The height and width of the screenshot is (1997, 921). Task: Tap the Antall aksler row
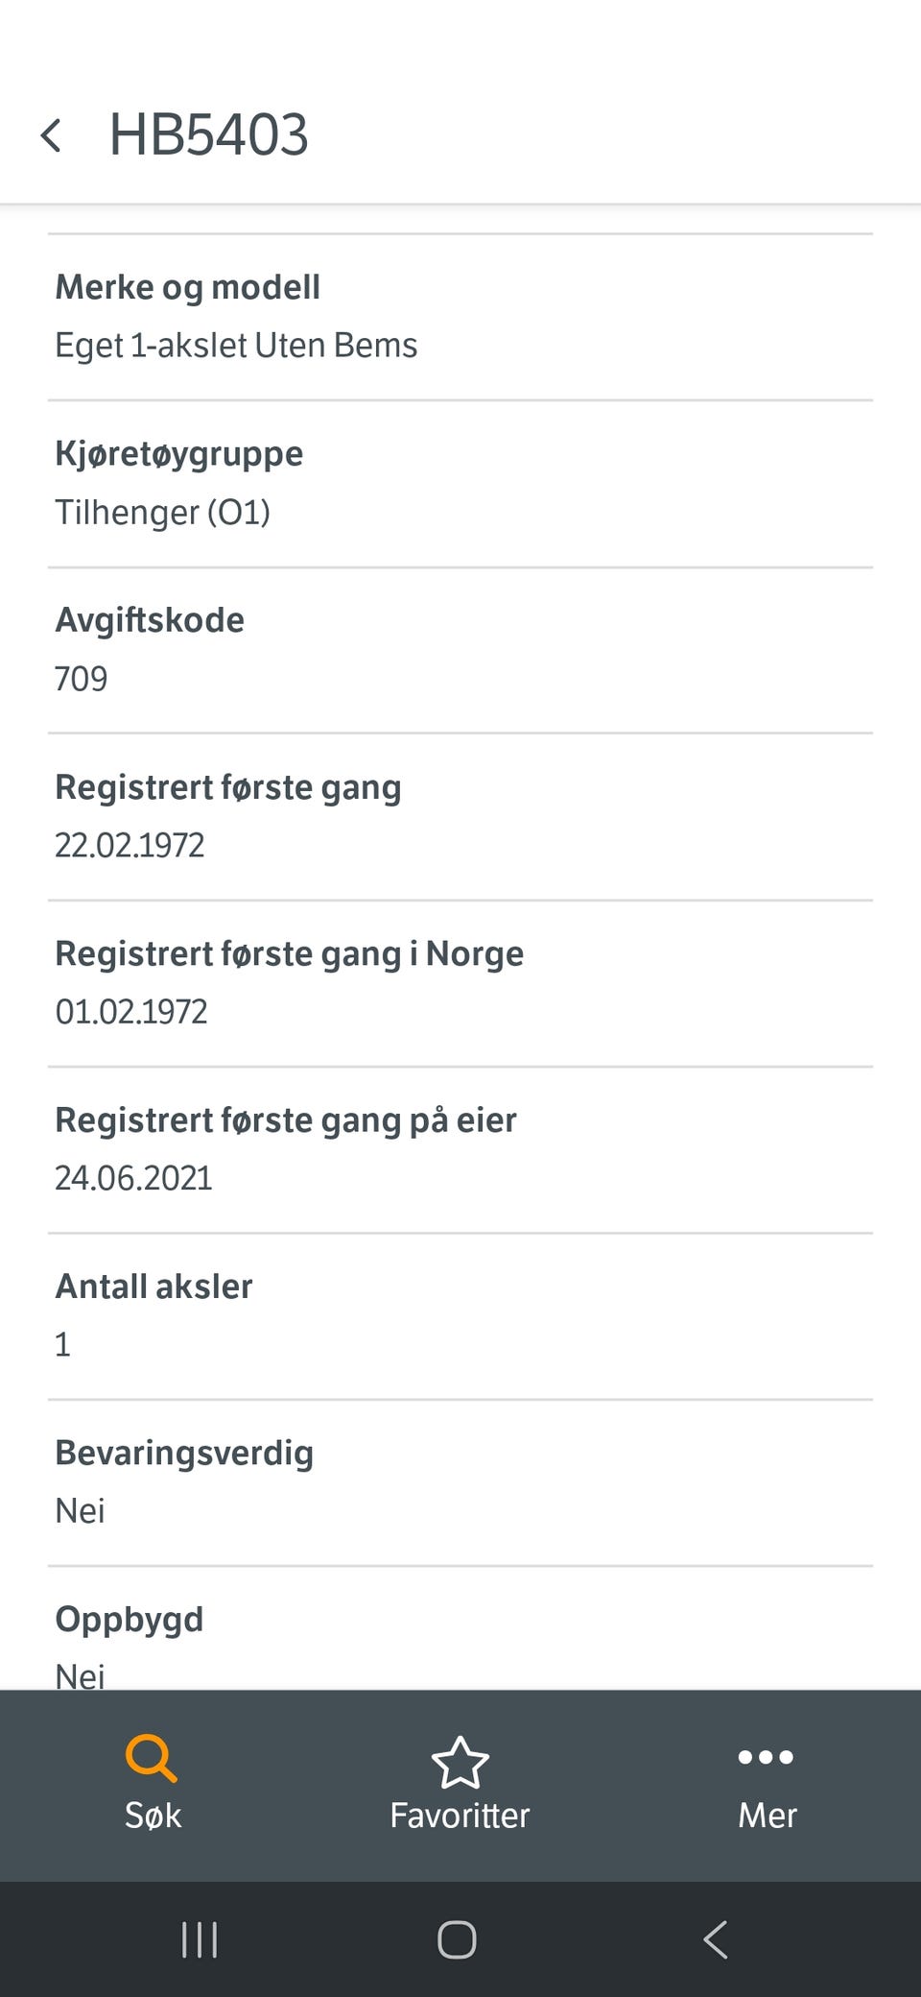coord(460,1316)
